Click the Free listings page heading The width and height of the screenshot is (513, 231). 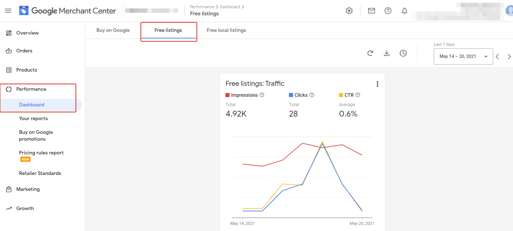point(204,14)
